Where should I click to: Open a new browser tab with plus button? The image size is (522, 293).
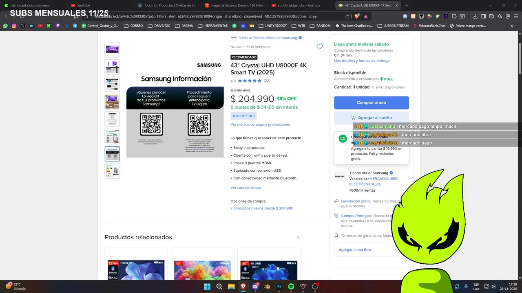(407, 5)
